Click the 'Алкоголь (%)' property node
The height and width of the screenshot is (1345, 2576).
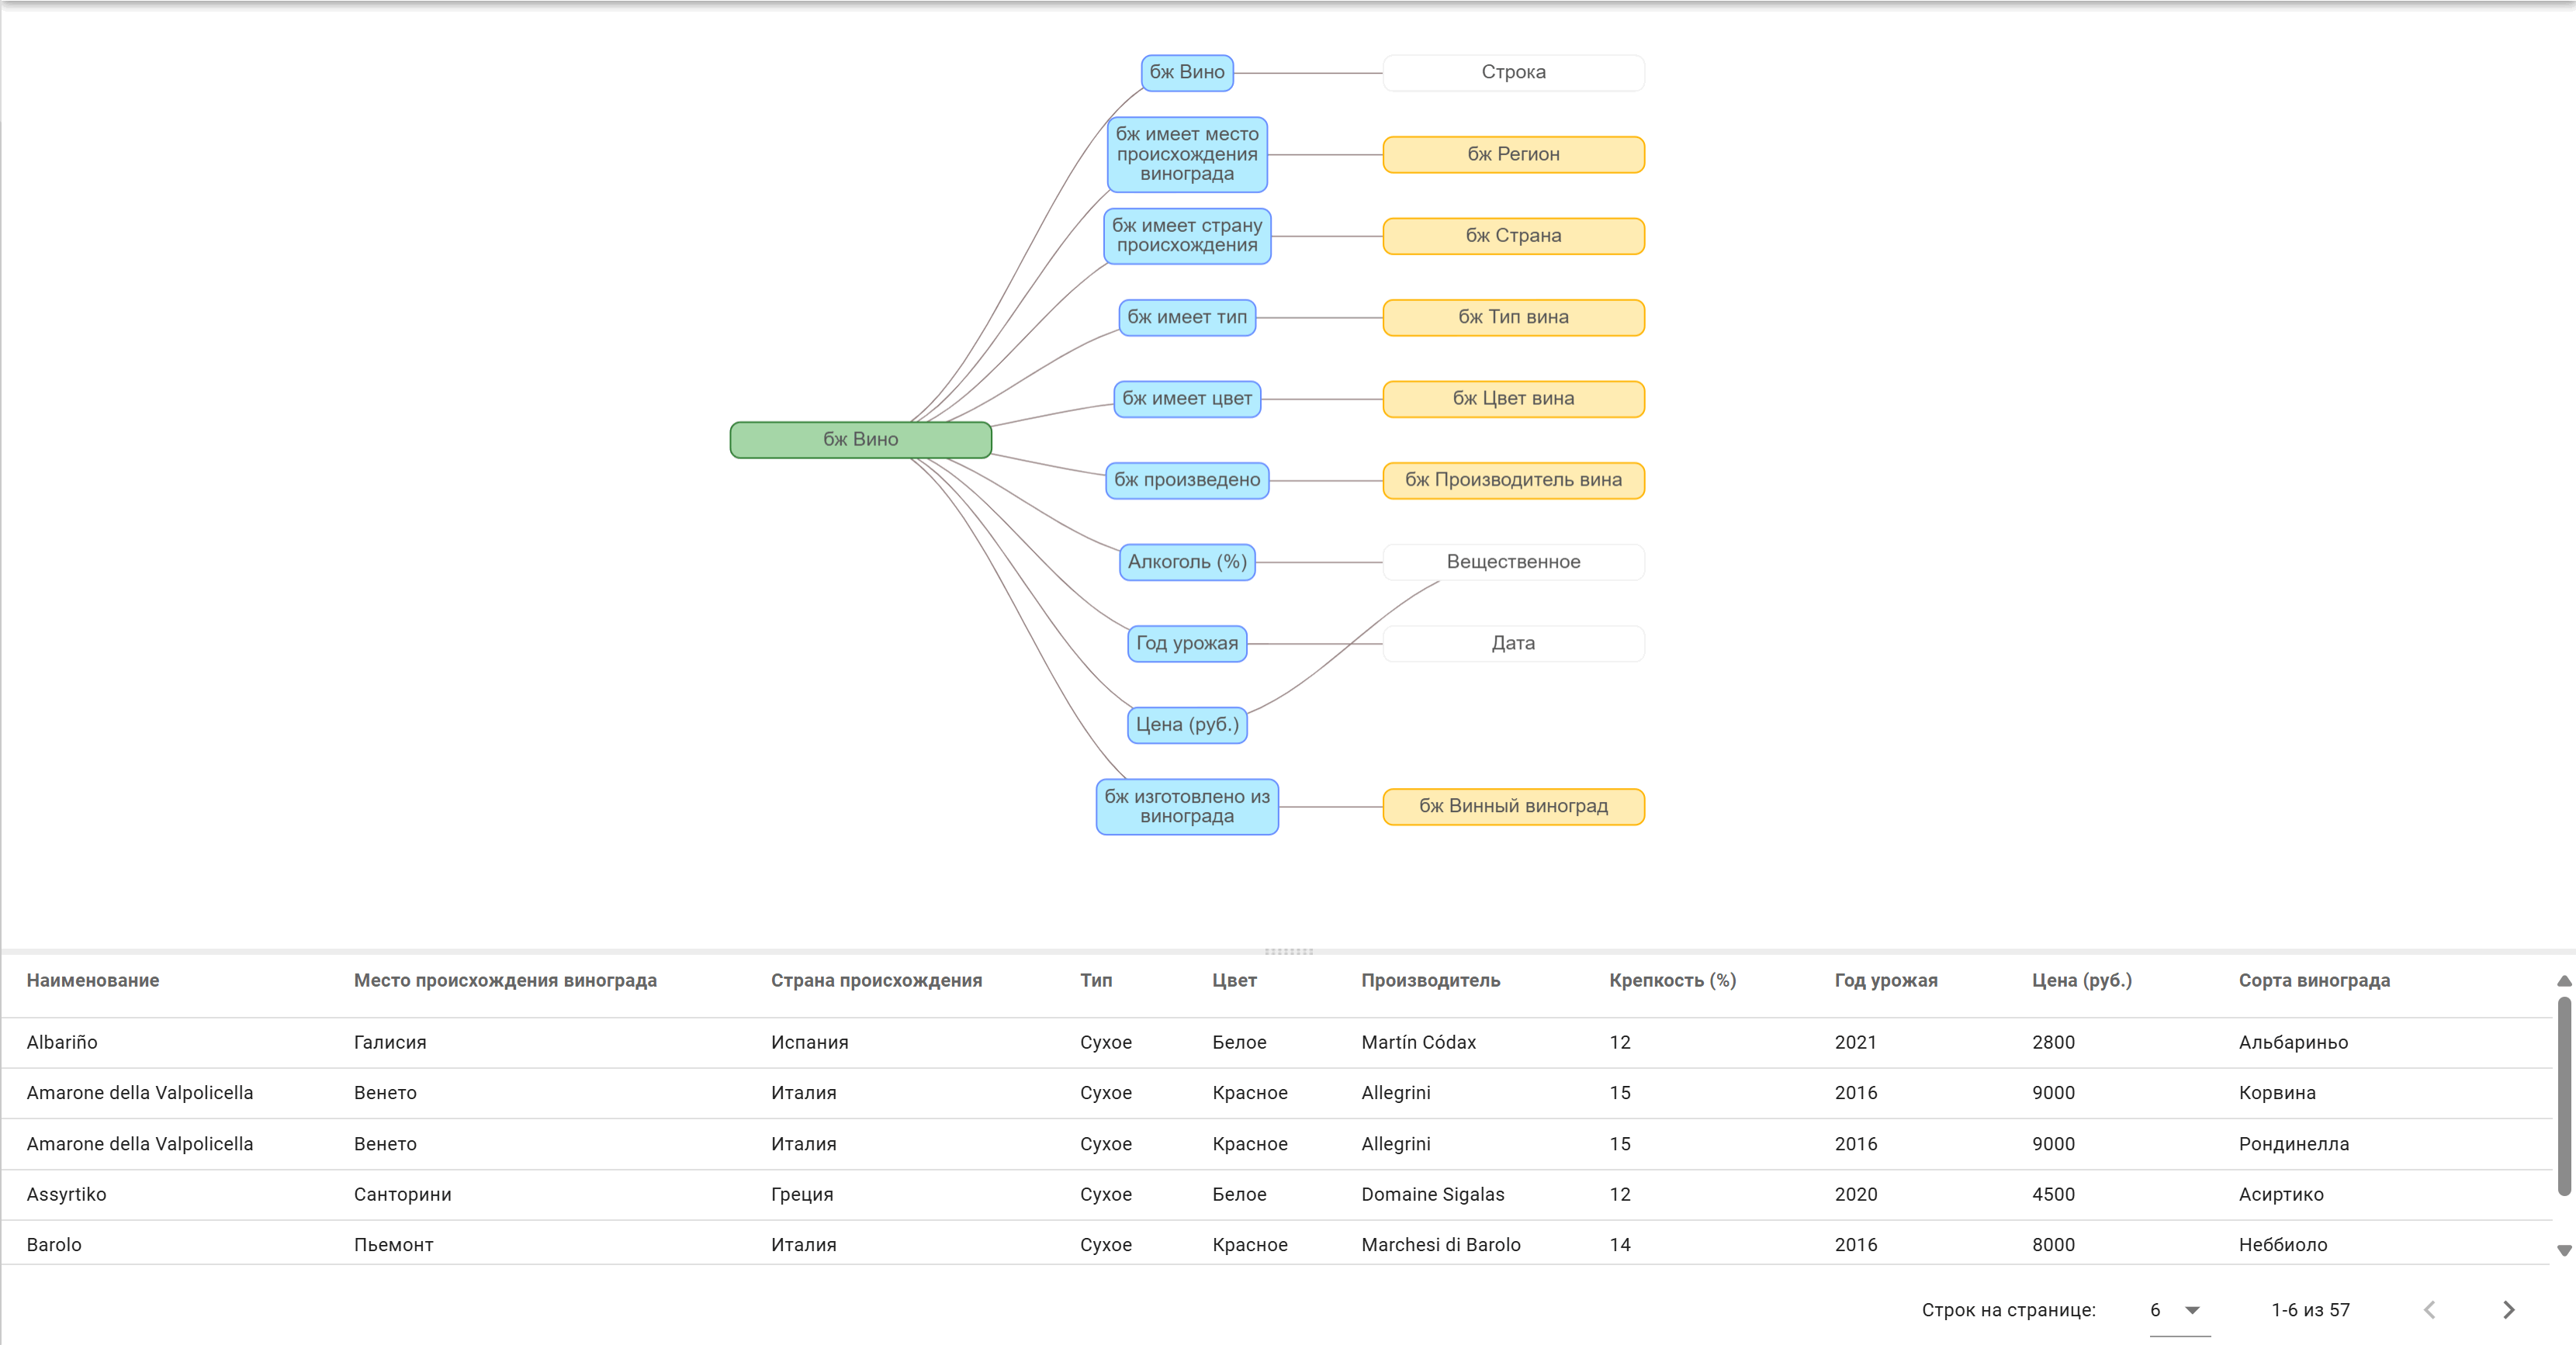point(1186,562)
